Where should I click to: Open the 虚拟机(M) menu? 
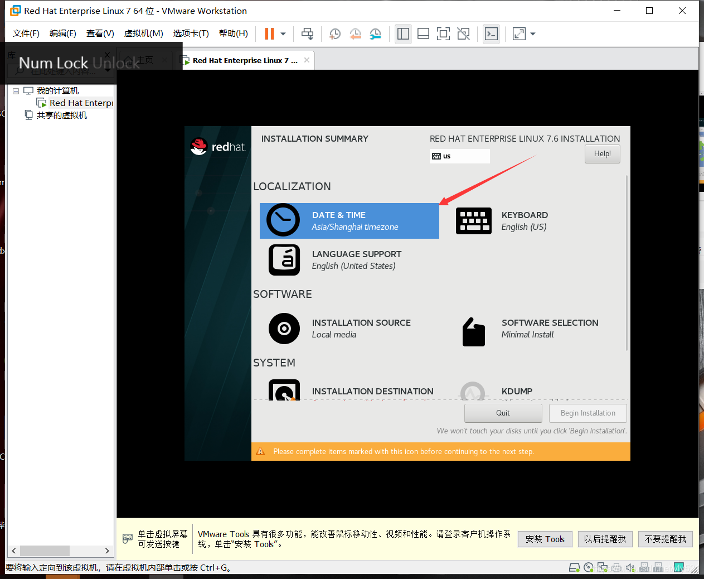[143, 33]
